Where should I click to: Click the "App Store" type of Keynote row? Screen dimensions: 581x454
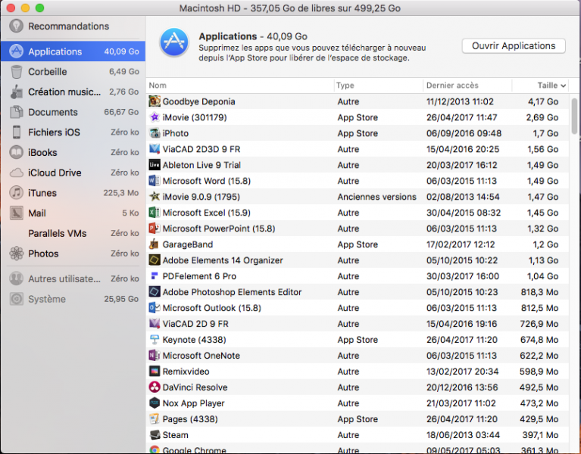pos(358,340)
